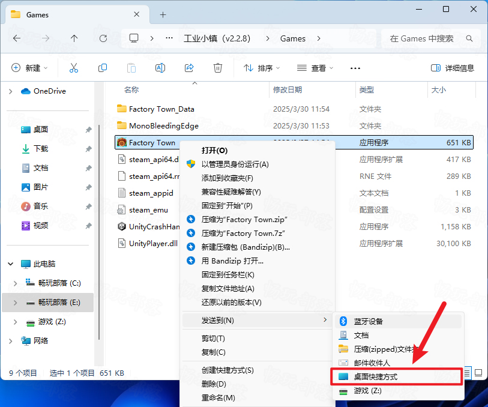Click the Delete trash icon

coord(217,68)
